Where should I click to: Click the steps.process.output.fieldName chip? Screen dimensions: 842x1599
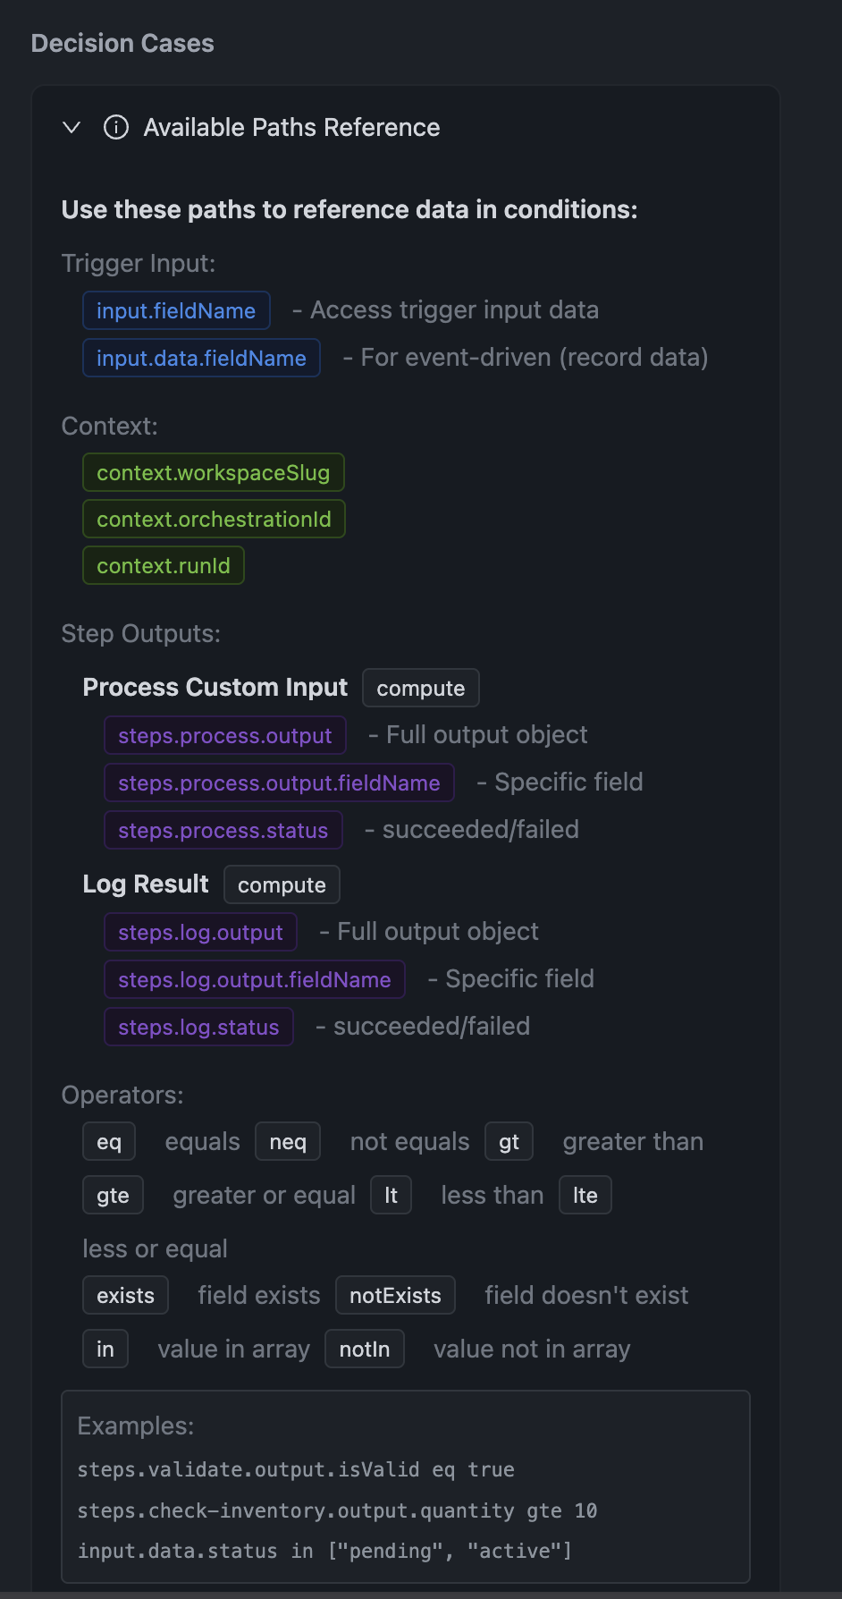tap(279, 783)
